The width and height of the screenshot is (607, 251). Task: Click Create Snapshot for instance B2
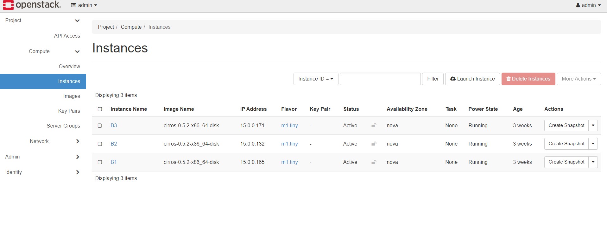pos(566,144)
